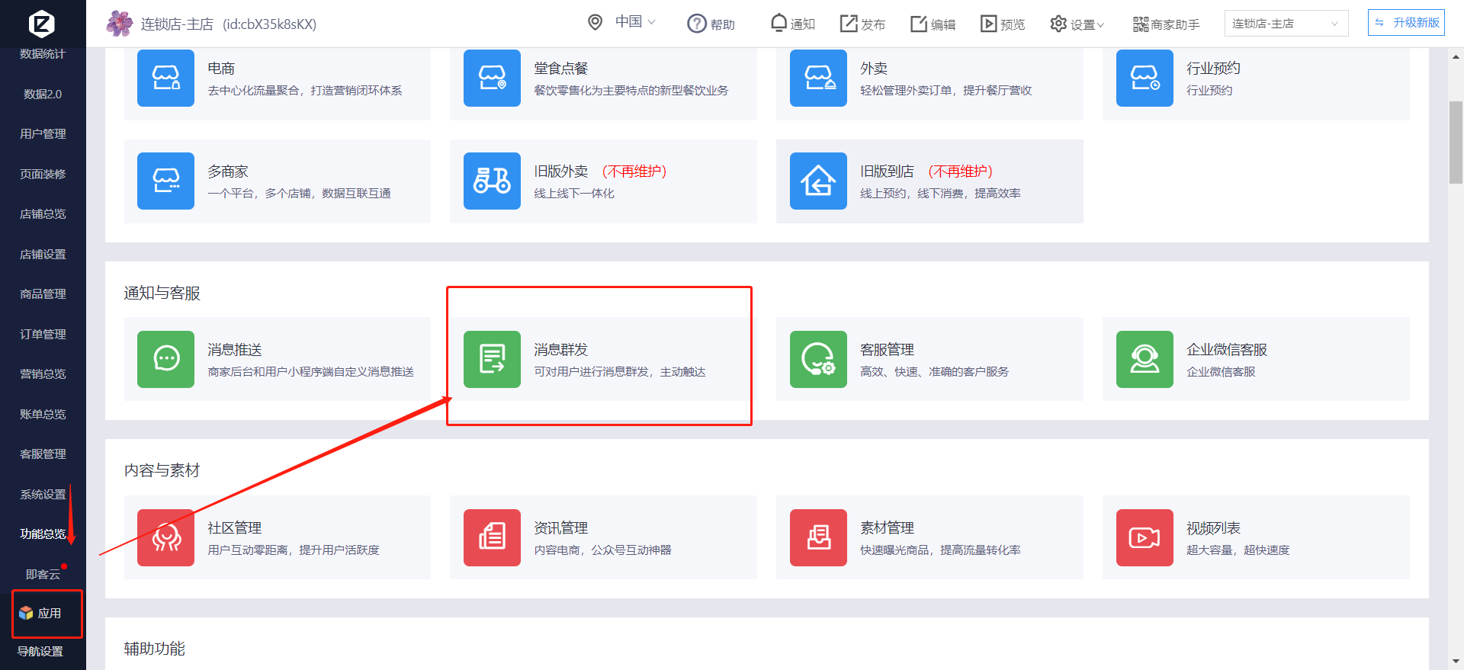Click the 发布 publish button
Image resolution: width=1464 pixels, height=670 pixels.
click(x=862, y=24)
